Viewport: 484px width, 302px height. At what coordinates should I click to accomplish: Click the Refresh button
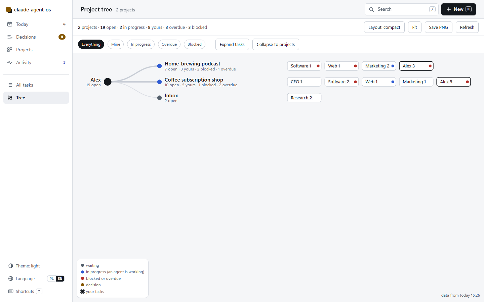(x=467, y=27)
